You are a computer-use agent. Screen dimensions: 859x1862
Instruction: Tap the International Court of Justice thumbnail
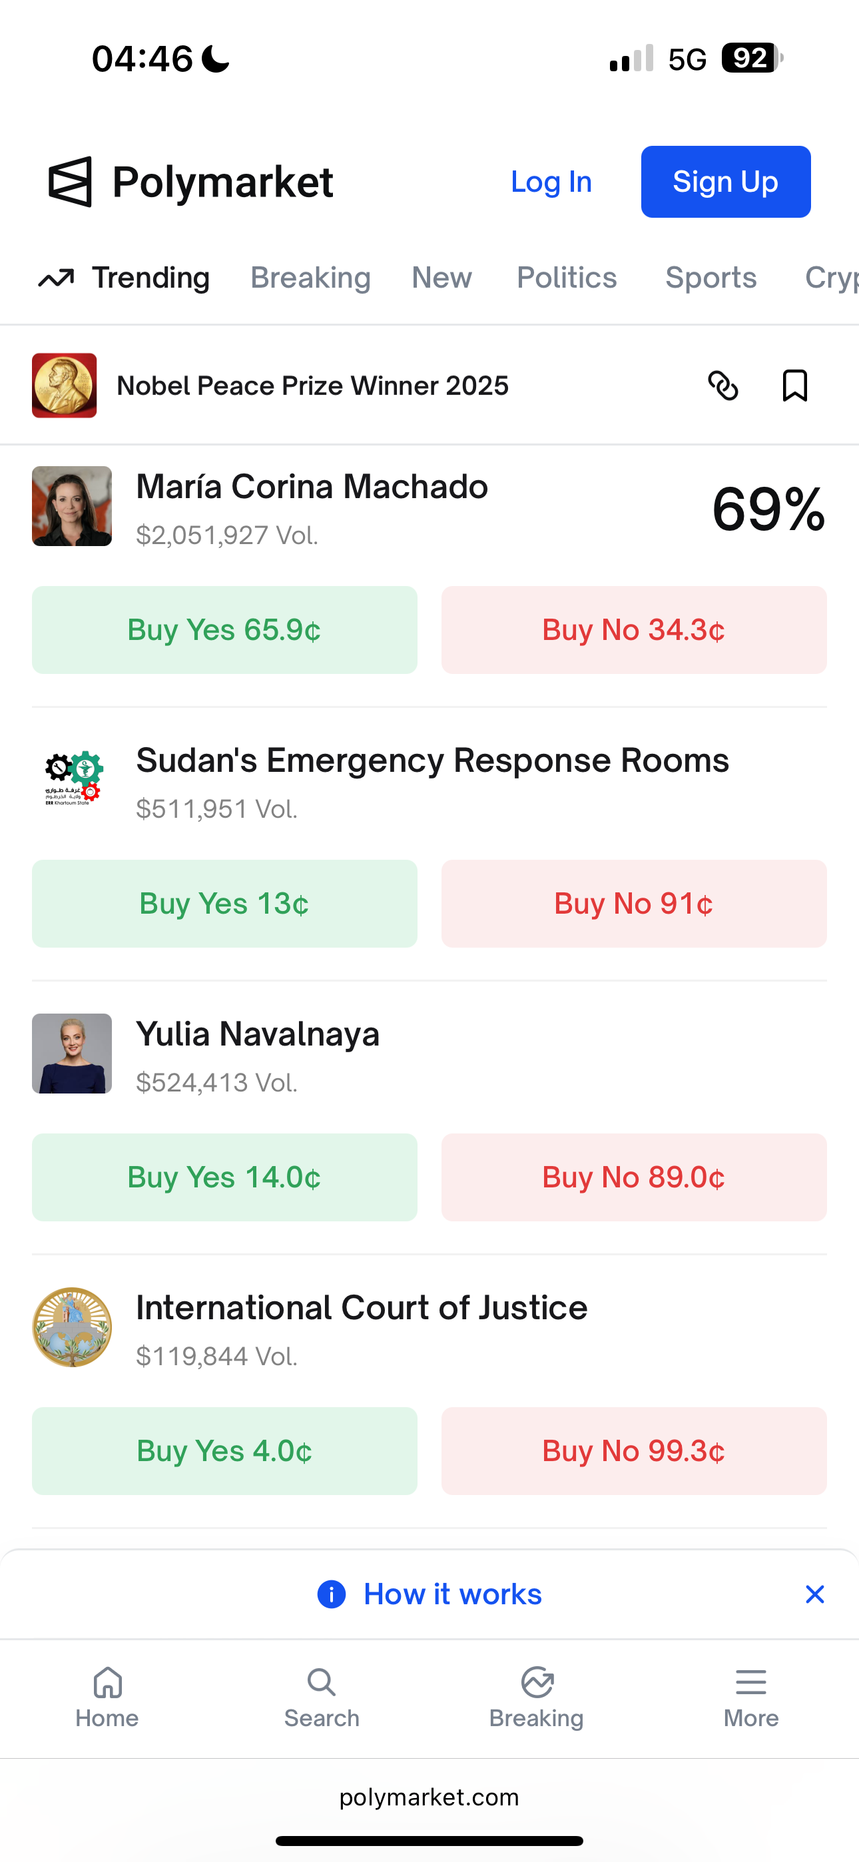[x=72, y=1327]
